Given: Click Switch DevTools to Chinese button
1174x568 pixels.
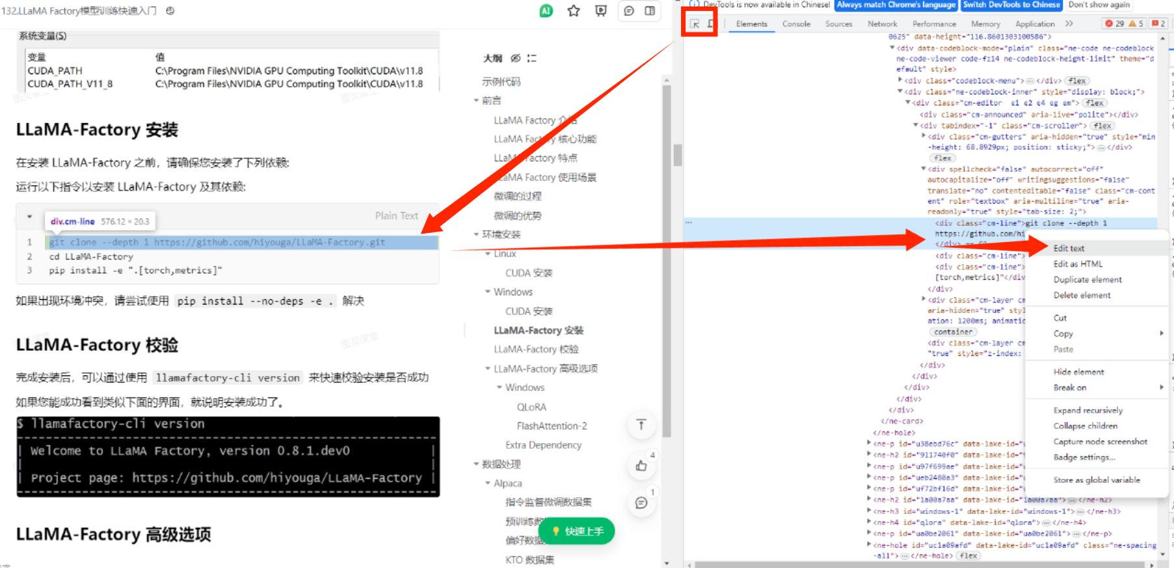Looking at the screenshot, I should (x=1011, y=5).
